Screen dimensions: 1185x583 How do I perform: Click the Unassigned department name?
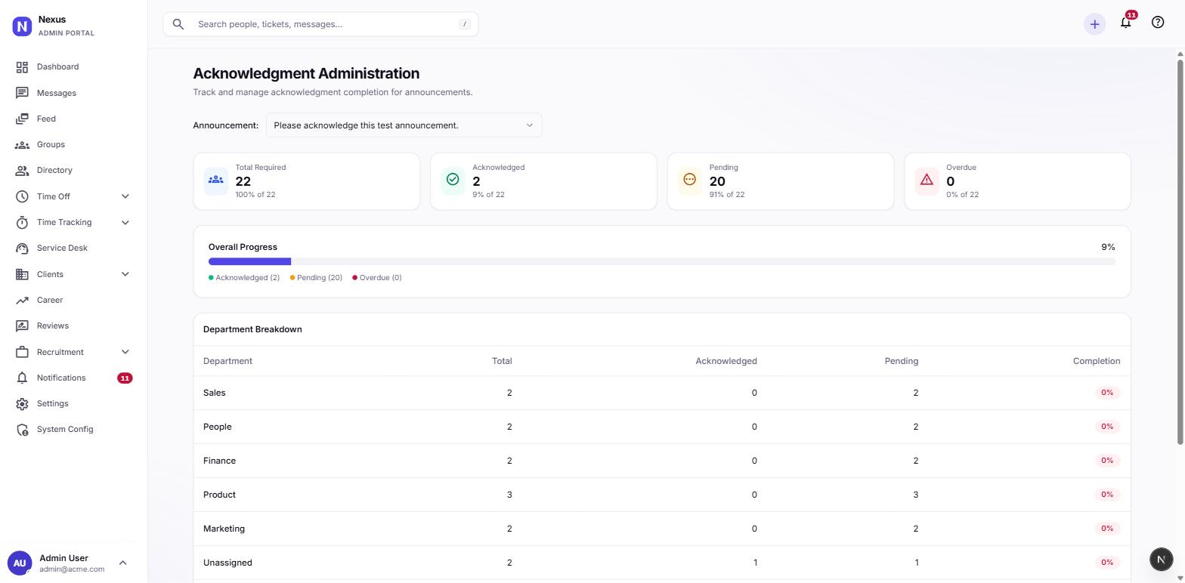[227, 563]
